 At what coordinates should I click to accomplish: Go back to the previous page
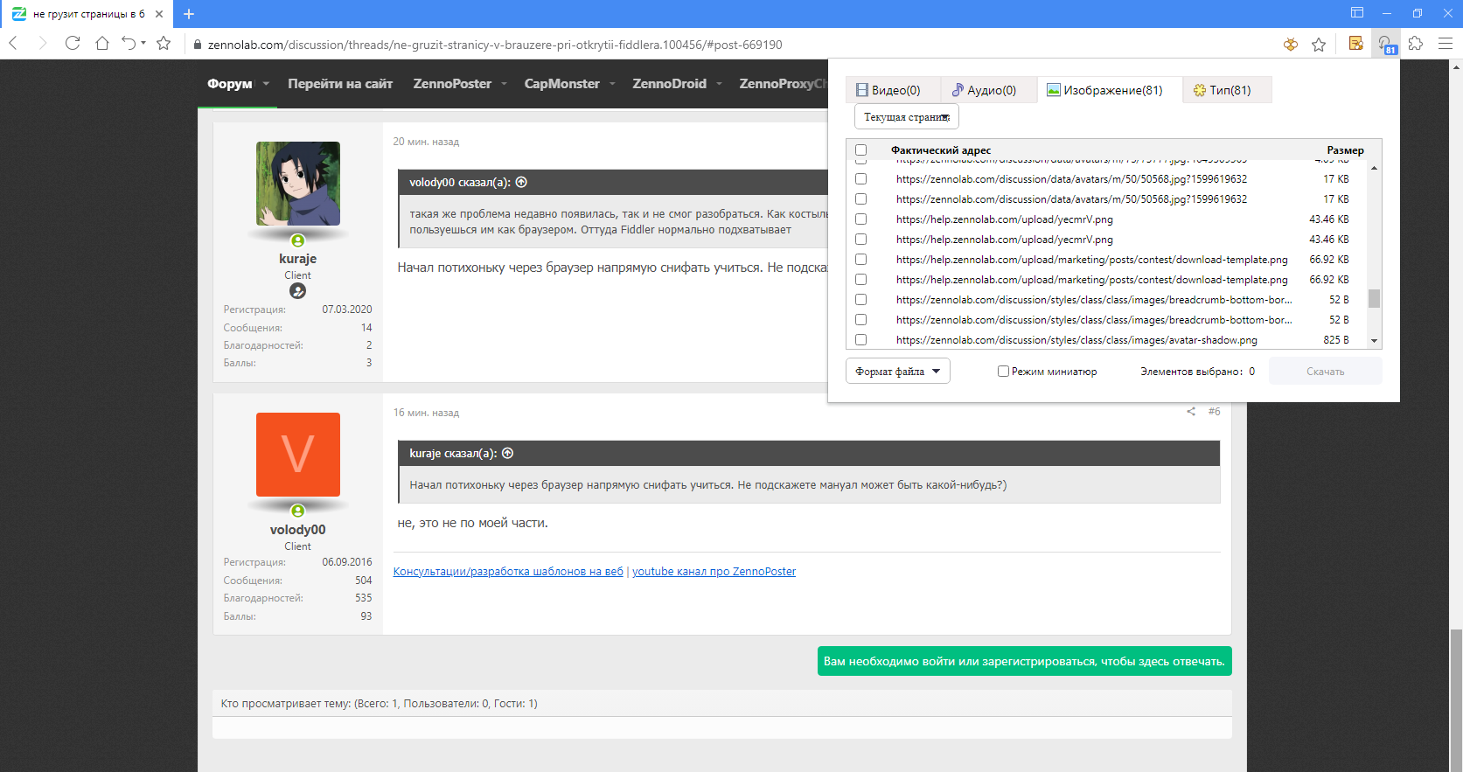pos(13,43)
